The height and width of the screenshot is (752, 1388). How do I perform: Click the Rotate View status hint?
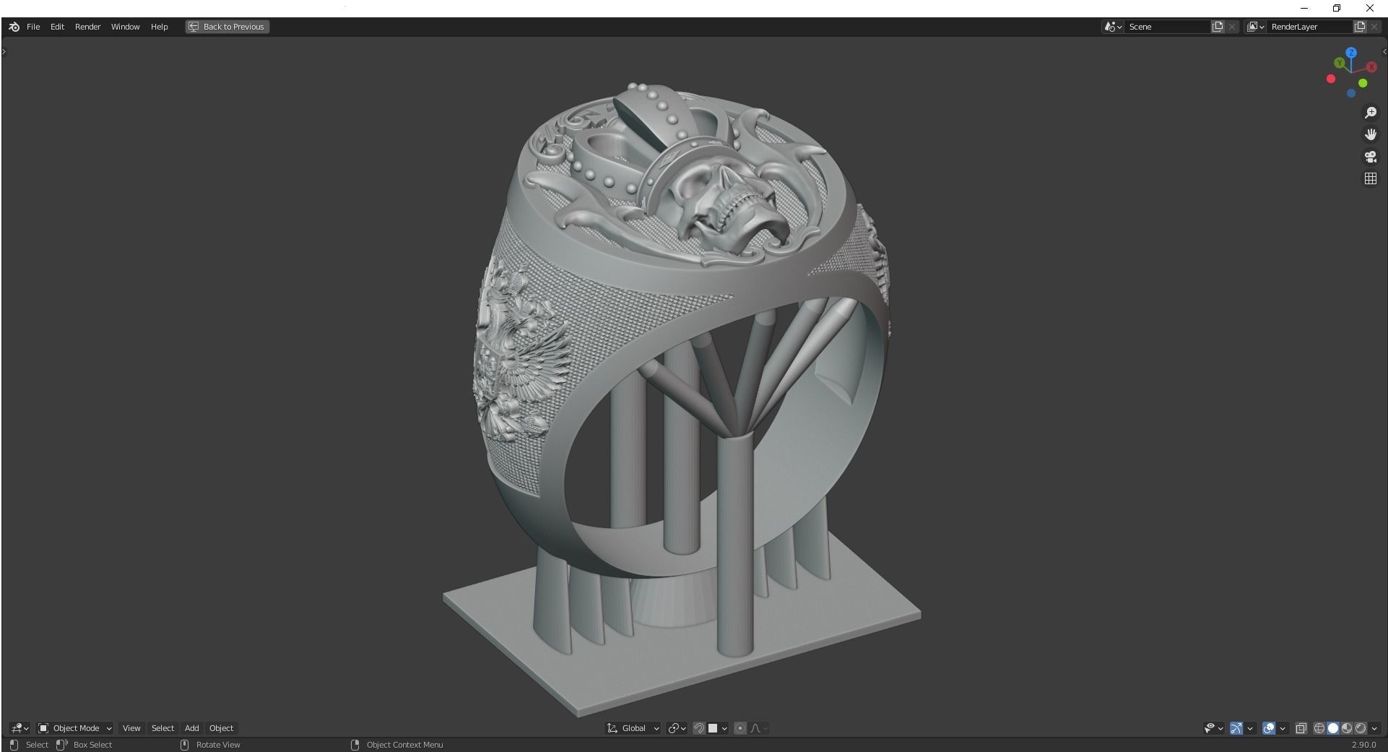pos(218,745)
